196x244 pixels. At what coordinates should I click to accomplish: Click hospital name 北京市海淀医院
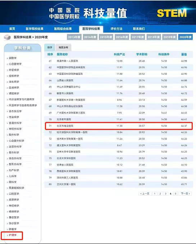(65, 126)
